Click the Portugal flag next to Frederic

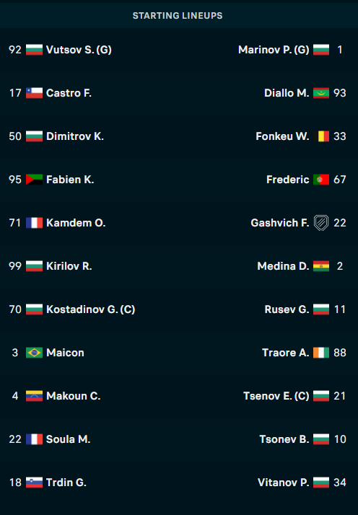pyautogui.click(x=321, y=180)
